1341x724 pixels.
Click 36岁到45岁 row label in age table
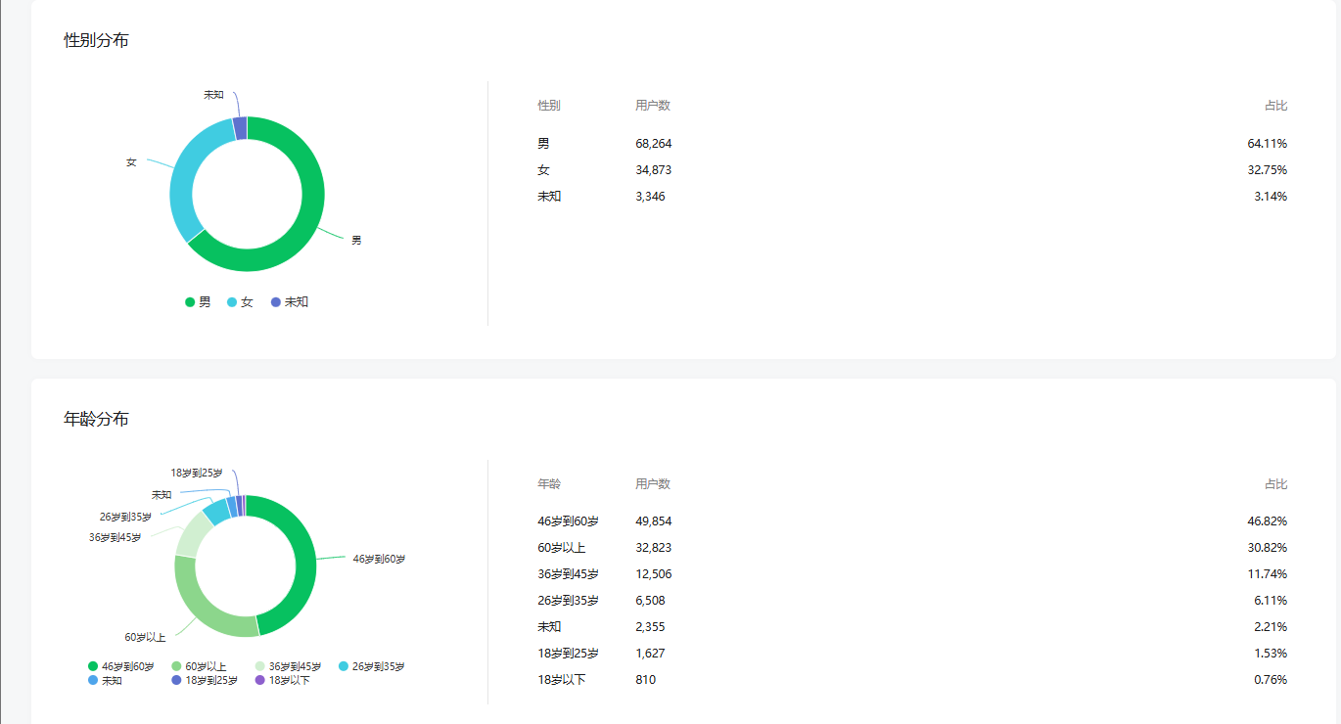click(568, 574)
